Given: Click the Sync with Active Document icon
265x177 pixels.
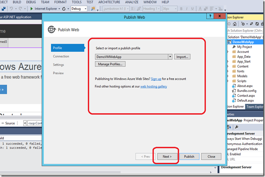Looking at the screenshot, I should (x=251, y=24).
